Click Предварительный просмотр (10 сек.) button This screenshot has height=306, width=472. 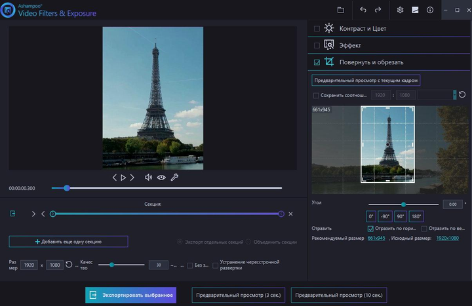[x=339, y=295]
